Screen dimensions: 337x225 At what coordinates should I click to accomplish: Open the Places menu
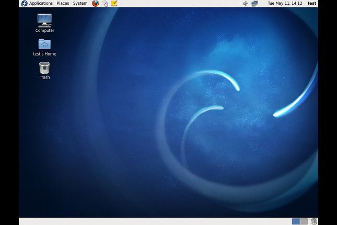tap(63, 3)
